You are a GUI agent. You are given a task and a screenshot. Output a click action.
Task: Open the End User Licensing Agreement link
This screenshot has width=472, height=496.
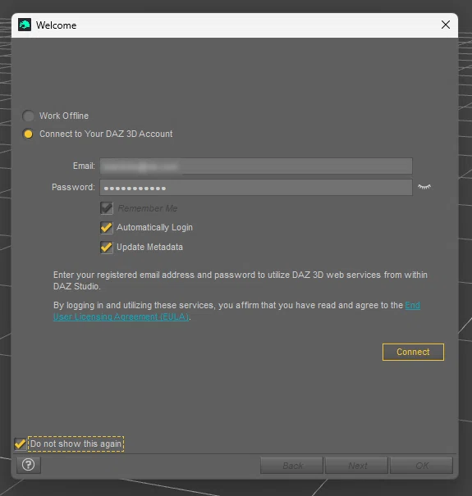tap(121, 316)
